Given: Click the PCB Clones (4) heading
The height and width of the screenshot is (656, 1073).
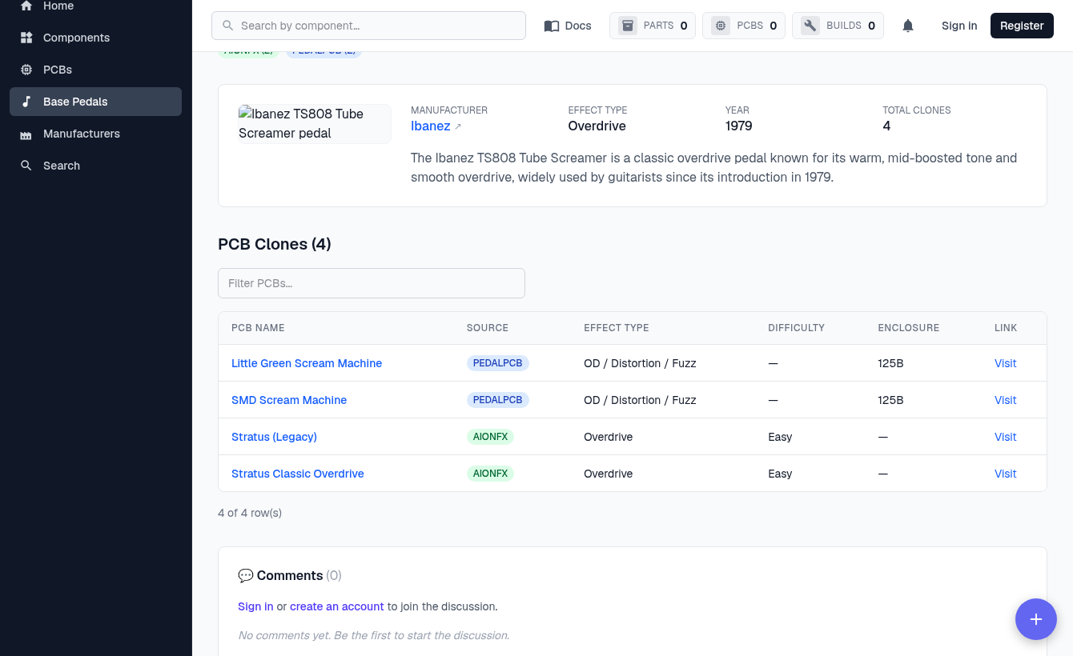Looking at the screenshot, I should (x=275, y=244).
